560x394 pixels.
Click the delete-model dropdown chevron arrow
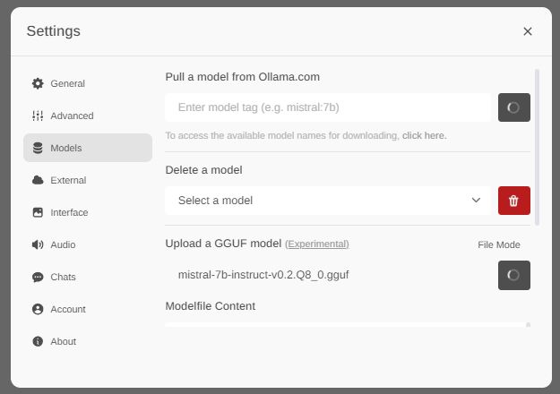(x=477, y=201)
